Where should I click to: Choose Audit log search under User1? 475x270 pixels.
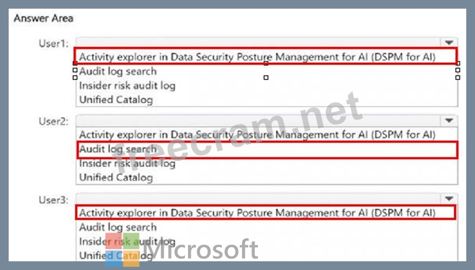click(x=118, y=72)
